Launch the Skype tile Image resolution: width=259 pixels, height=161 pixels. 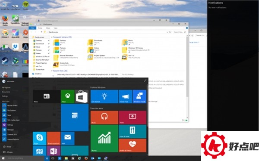(x=40, y=139)
